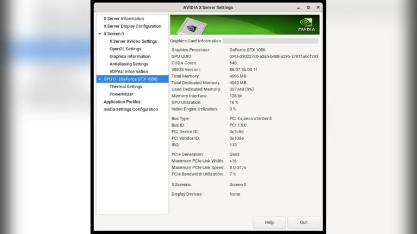Open PowerMizer page

click(121, 94)
